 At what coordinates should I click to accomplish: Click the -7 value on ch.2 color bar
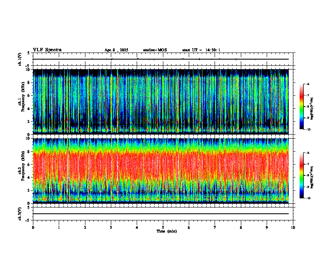307,164
